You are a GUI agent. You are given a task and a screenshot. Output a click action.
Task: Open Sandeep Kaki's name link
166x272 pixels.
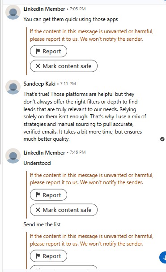coord(39,84)
